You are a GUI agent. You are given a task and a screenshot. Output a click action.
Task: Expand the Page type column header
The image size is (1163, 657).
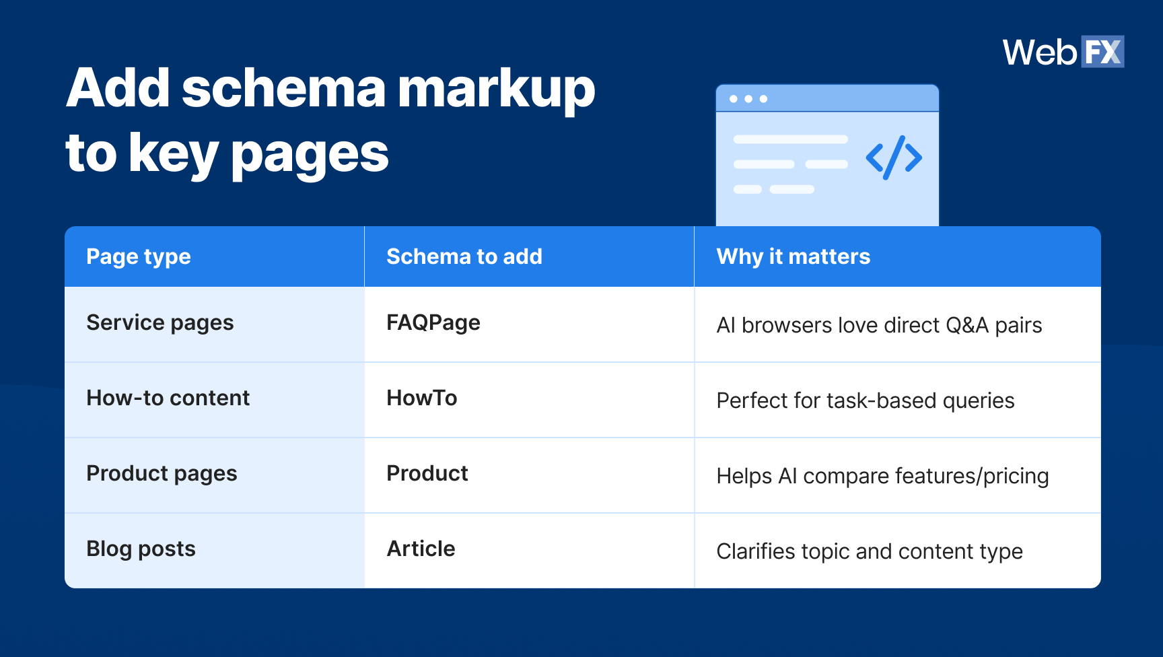[x=138, y=256]
